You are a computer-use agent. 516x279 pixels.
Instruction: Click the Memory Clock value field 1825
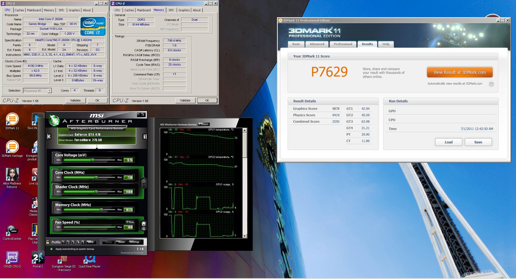click(x=129, y=210)
